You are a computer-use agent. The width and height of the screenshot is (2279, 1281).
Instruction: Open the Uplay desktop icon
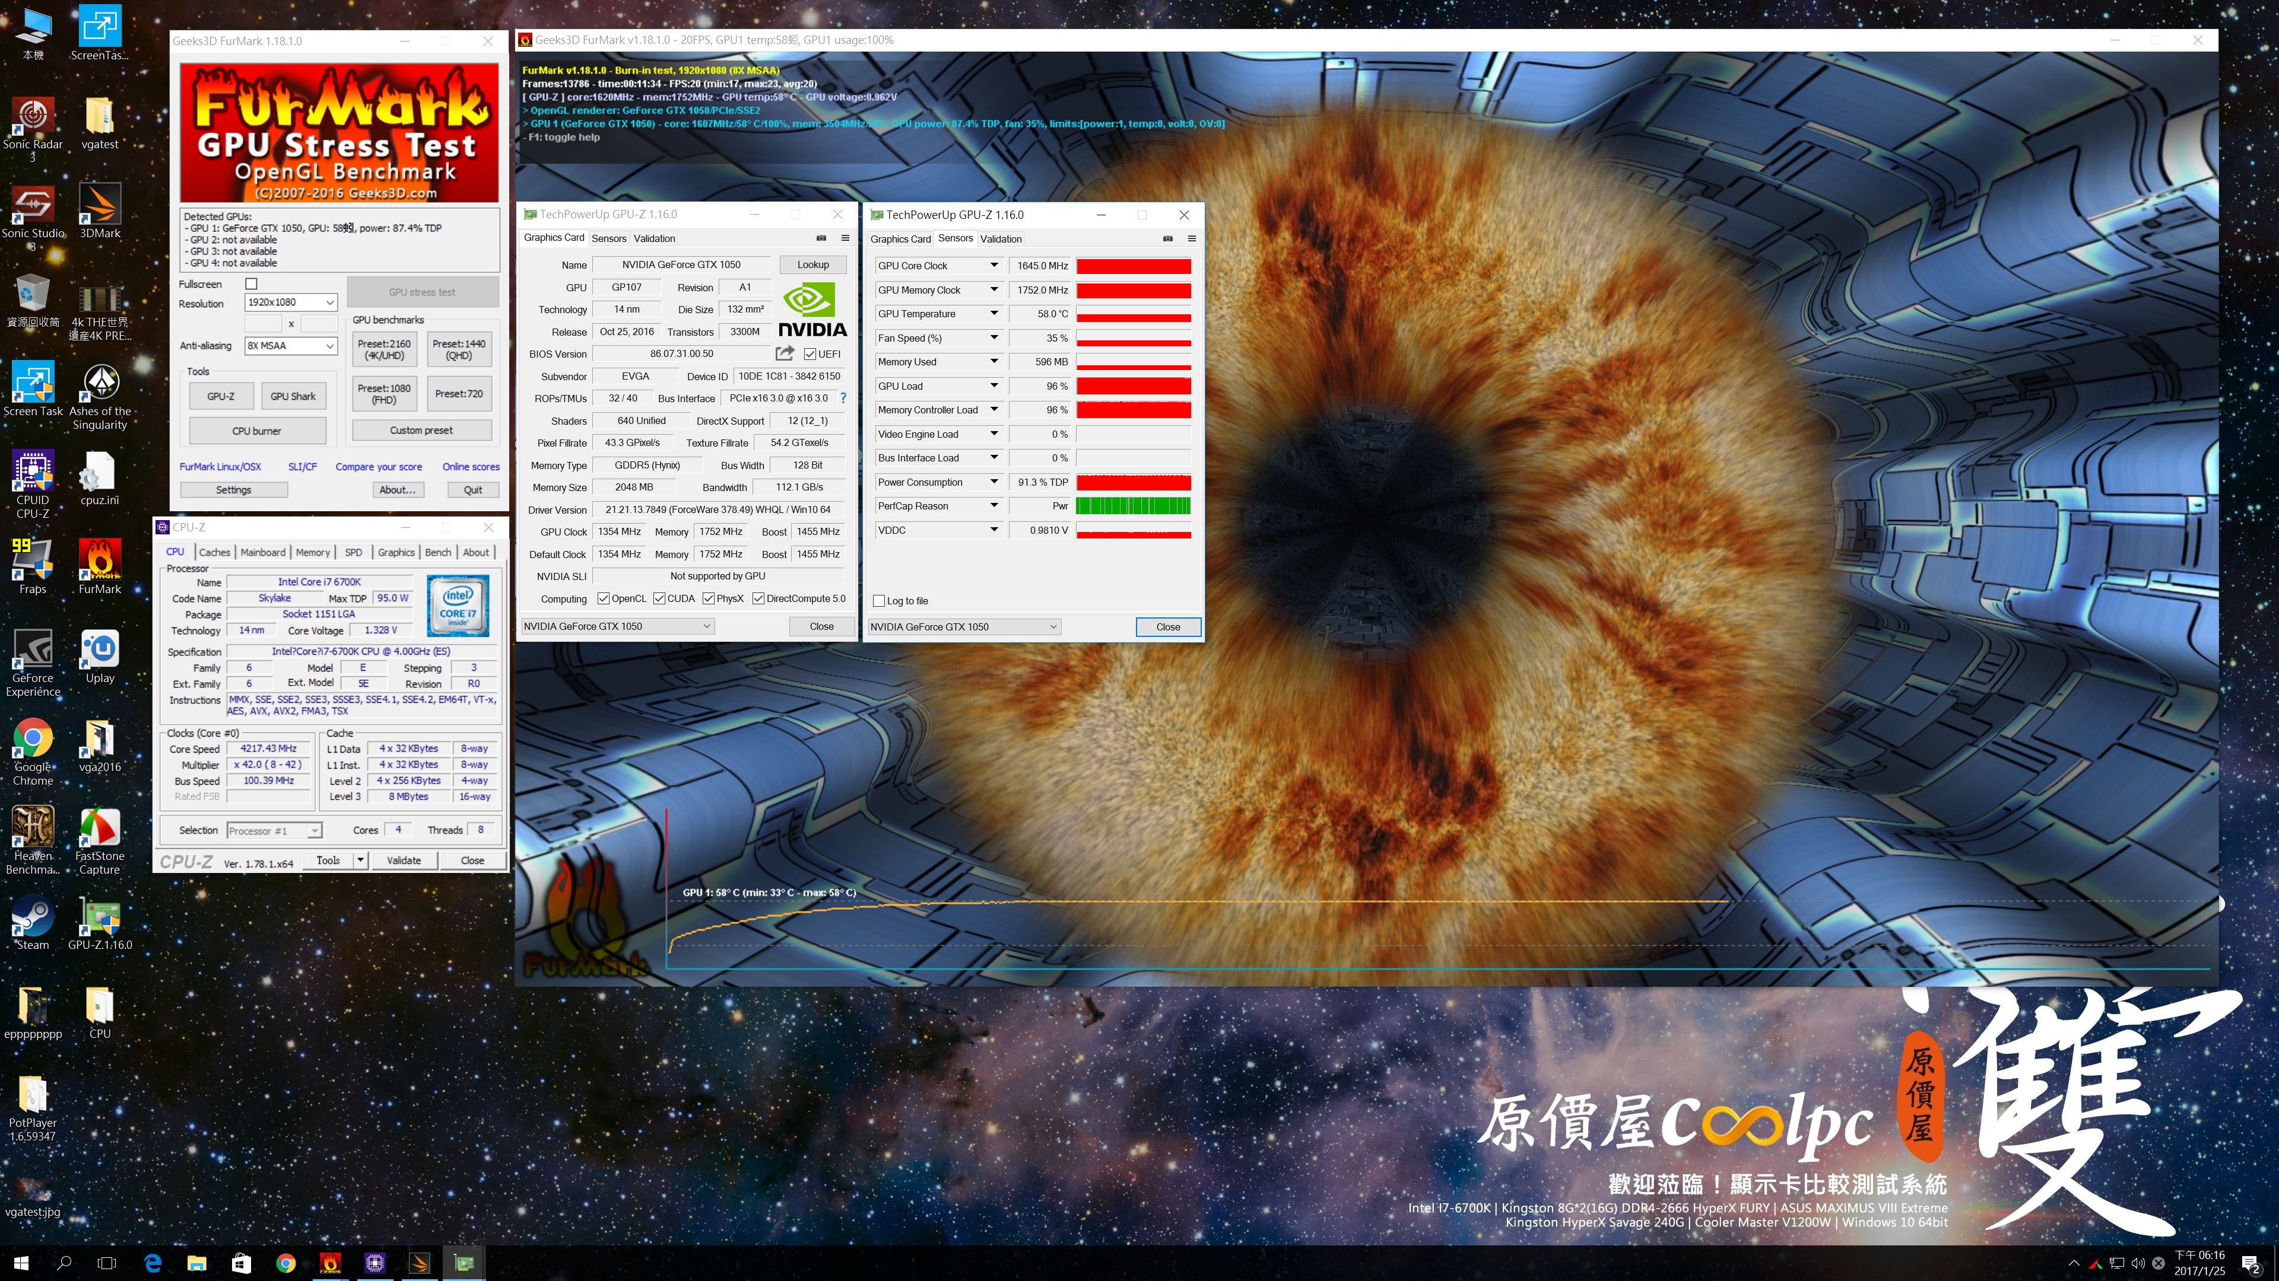tap(100, 656)
